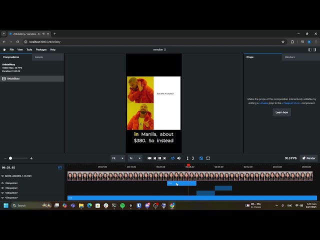Click the red playhead marker on timeline

pyautogui.click(x=188, y=165)
